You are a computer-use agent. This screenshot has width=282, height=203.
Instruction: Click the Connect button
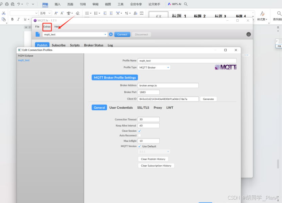coord(122,35)
